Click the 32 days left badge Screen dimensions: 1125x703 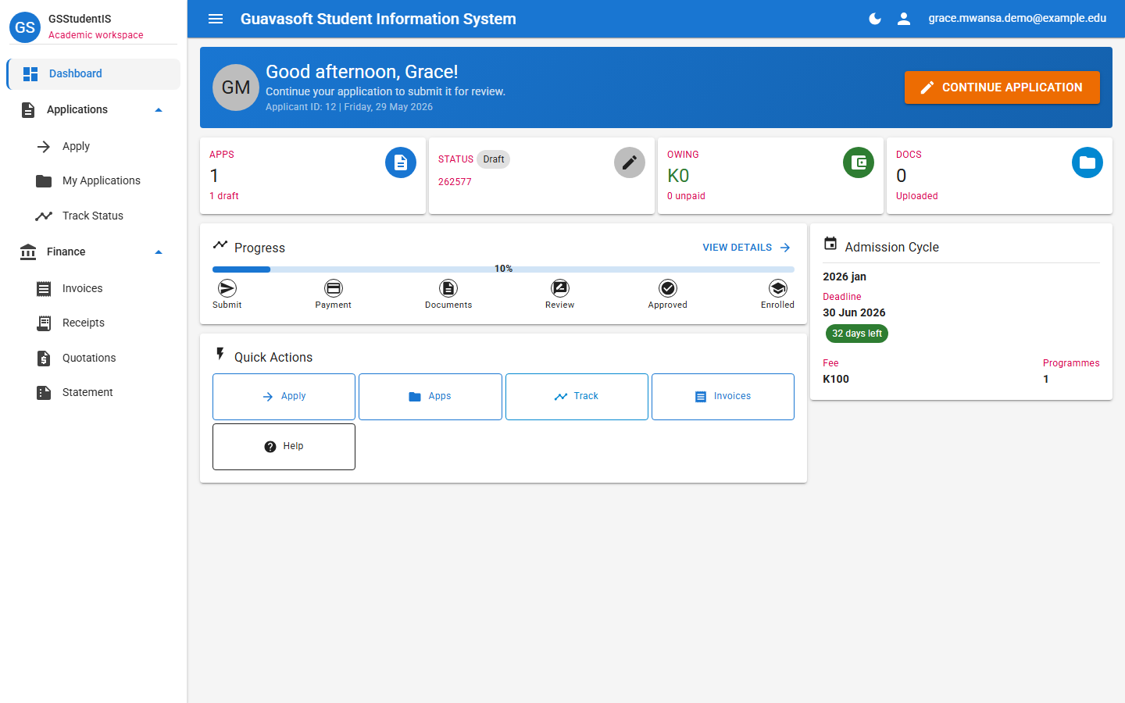tap(857, 334)
